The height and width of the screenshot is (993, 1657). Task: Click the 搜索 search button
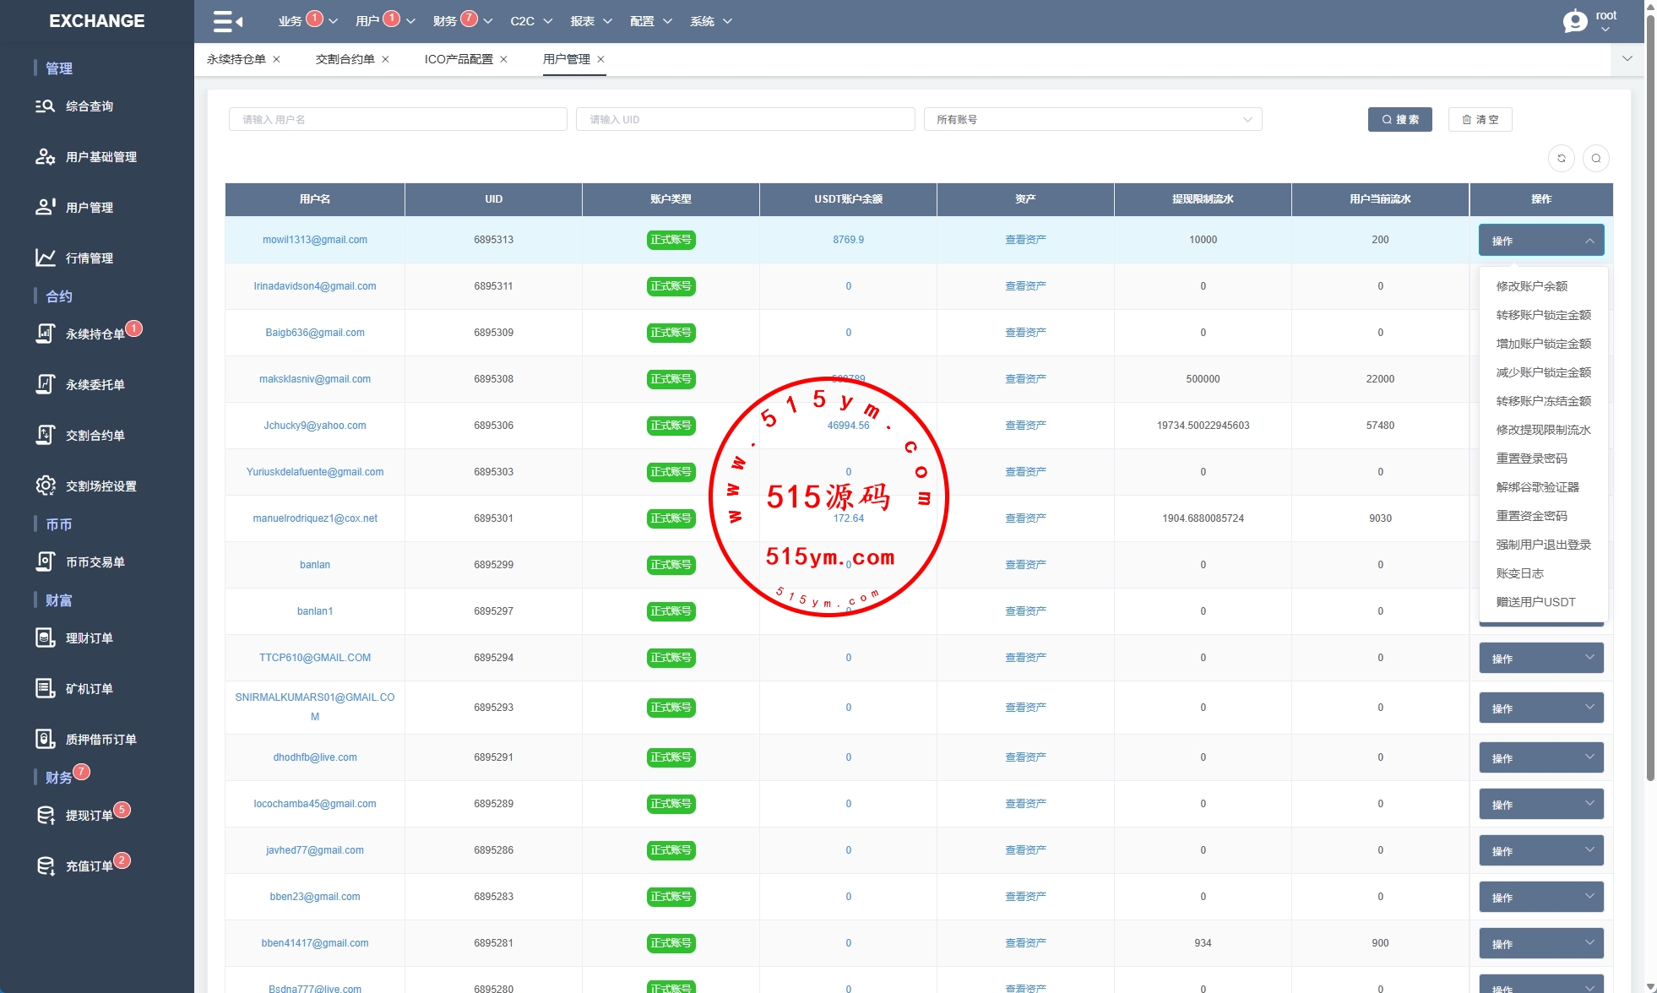[1399, 119]
